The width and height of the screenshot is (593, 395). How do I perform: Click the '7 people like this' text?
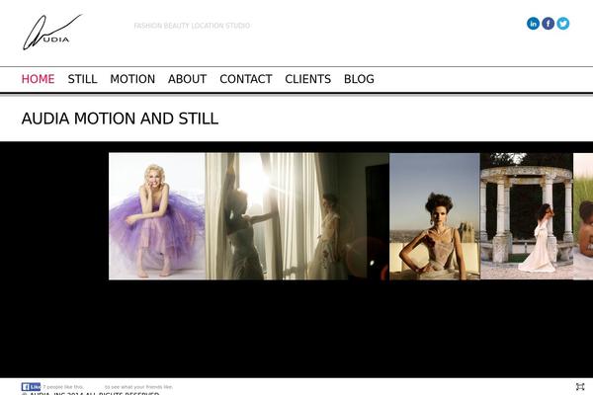click(x=63, y=387)
